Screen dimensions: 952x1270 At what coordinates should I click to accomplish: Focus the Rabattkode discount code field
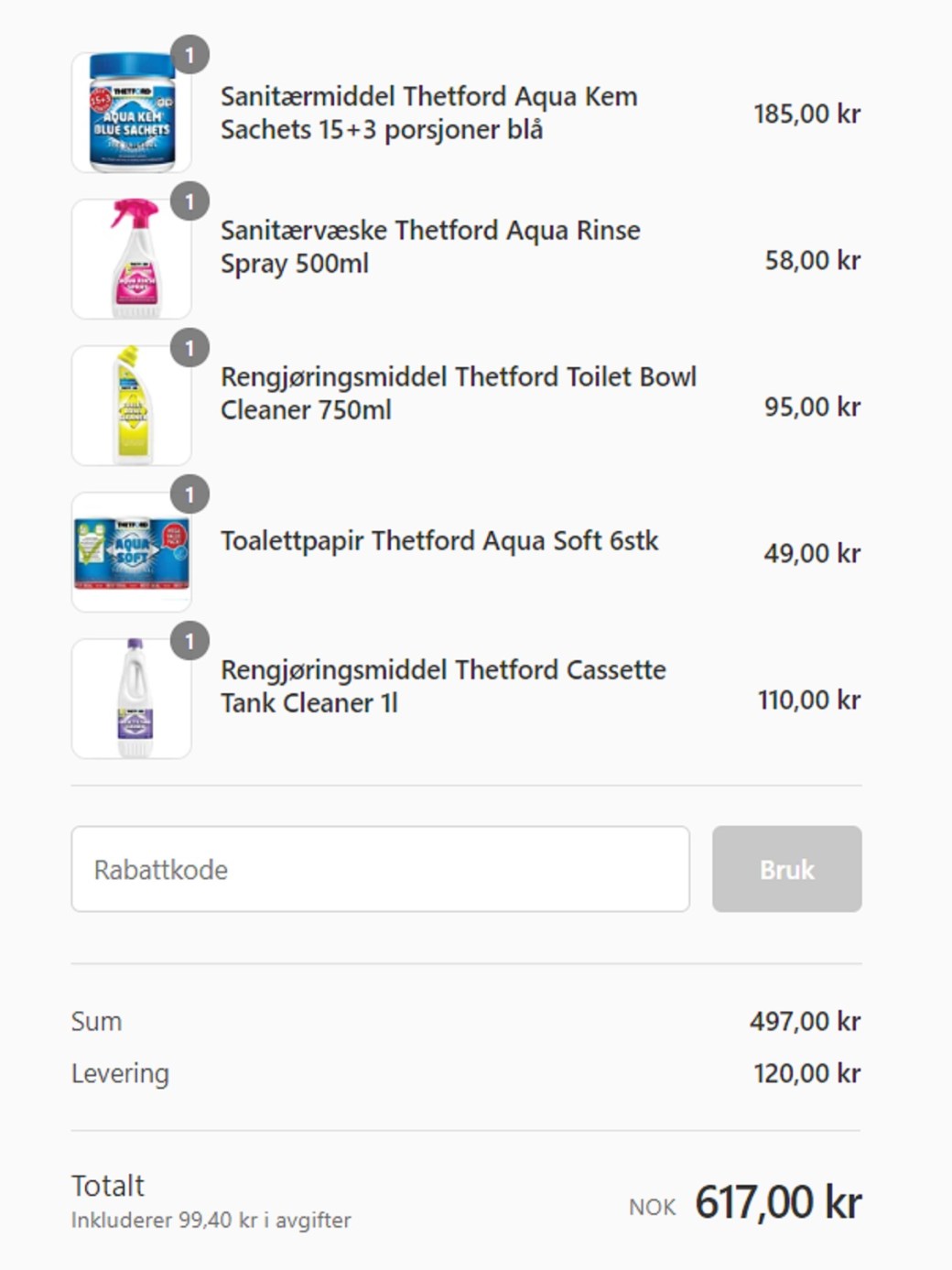click(x=380, y=869)
